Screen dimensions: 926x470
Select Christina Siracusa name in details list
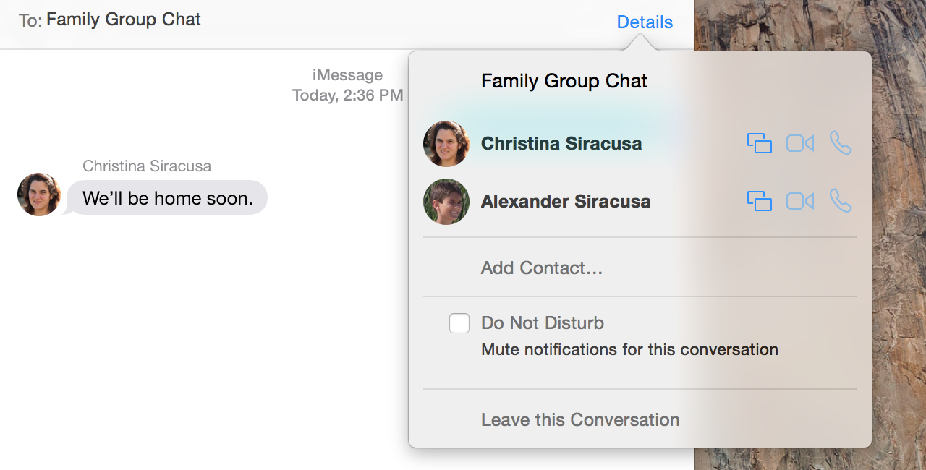[561, 144]
